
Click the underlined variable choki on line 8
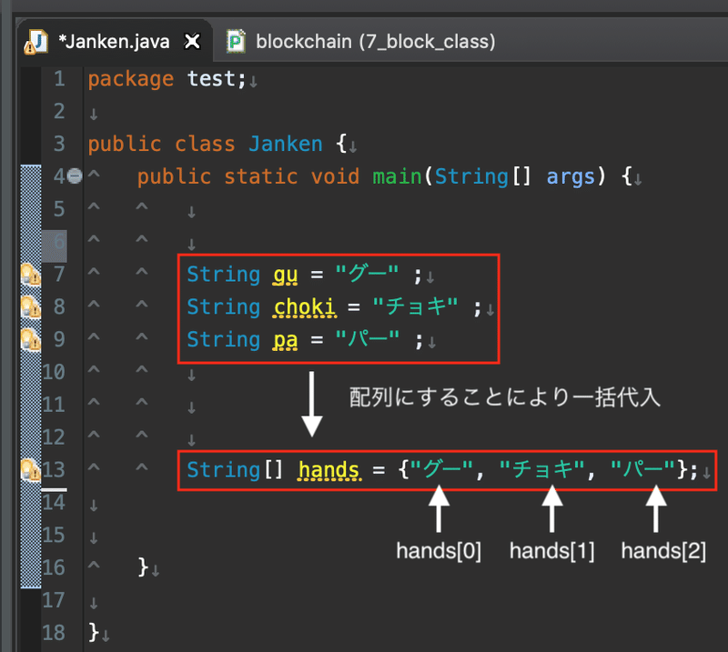point(304,306)
